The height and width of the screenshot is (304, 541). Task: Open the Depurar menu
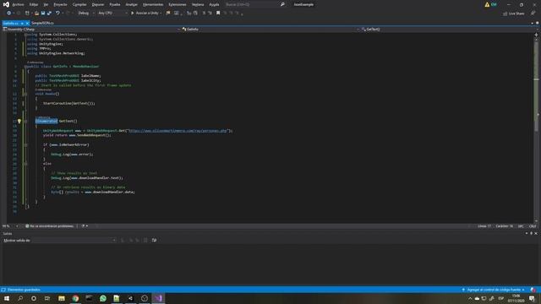click(x=98, y=4)
